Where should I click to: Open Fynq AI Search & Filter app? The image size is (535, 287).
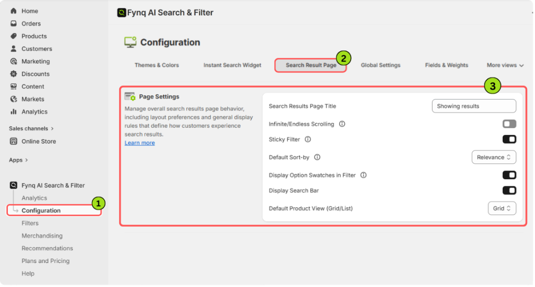tap(53, 185)
